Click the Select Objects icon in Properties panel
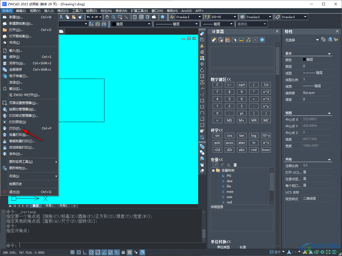 tap(330, 39)
